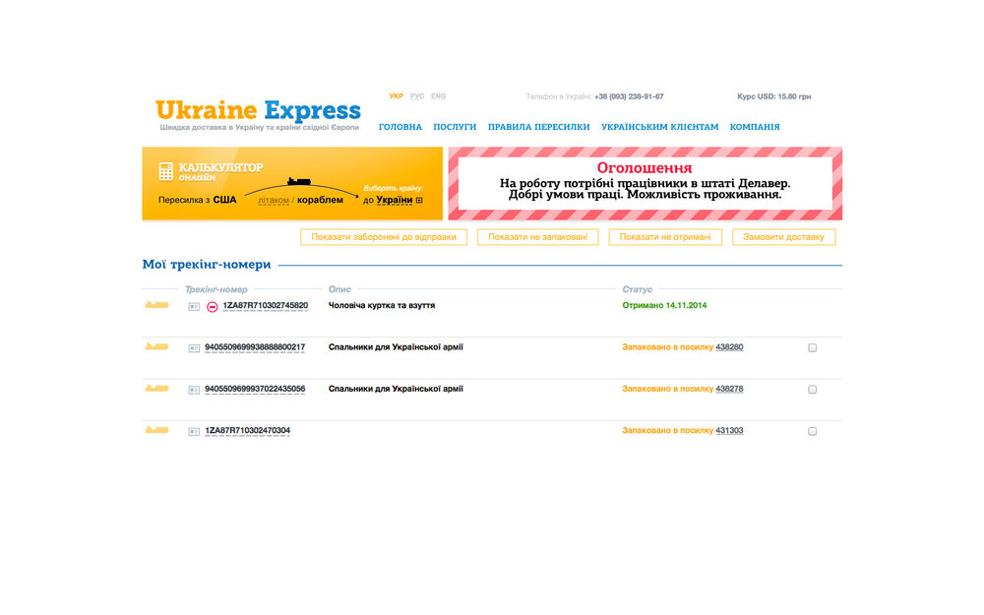The image size is (984, 615).
Task: Click the Оголошення announcement banner
Action: [646, 183]
